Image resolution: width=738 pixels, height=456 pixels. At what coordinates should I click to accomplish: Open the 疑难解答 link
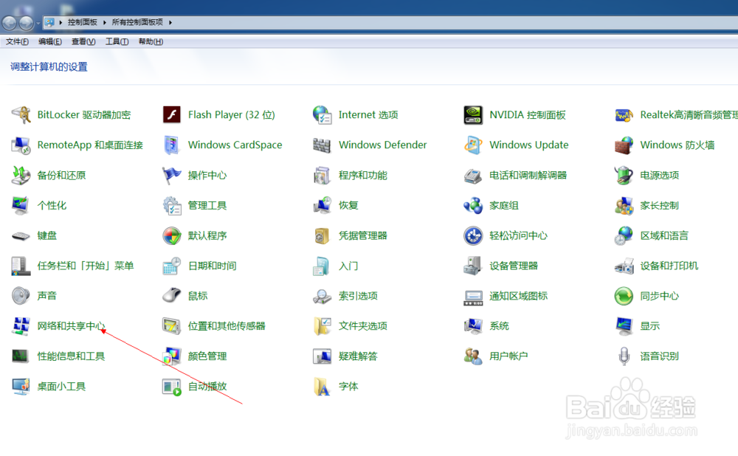click(358, 356)
